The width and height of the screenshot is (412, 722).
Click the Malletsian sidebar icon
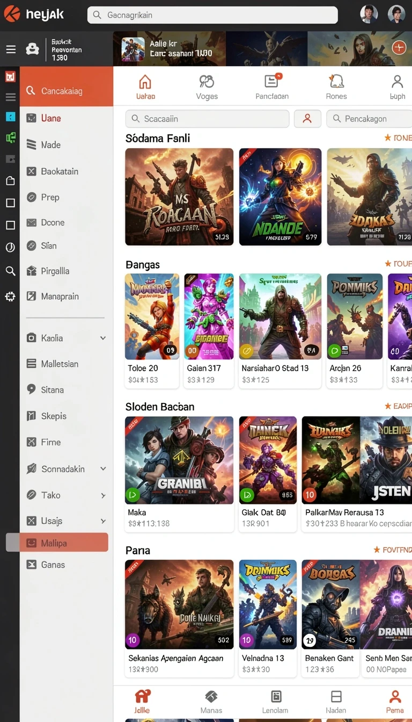[x=32, y=364]
